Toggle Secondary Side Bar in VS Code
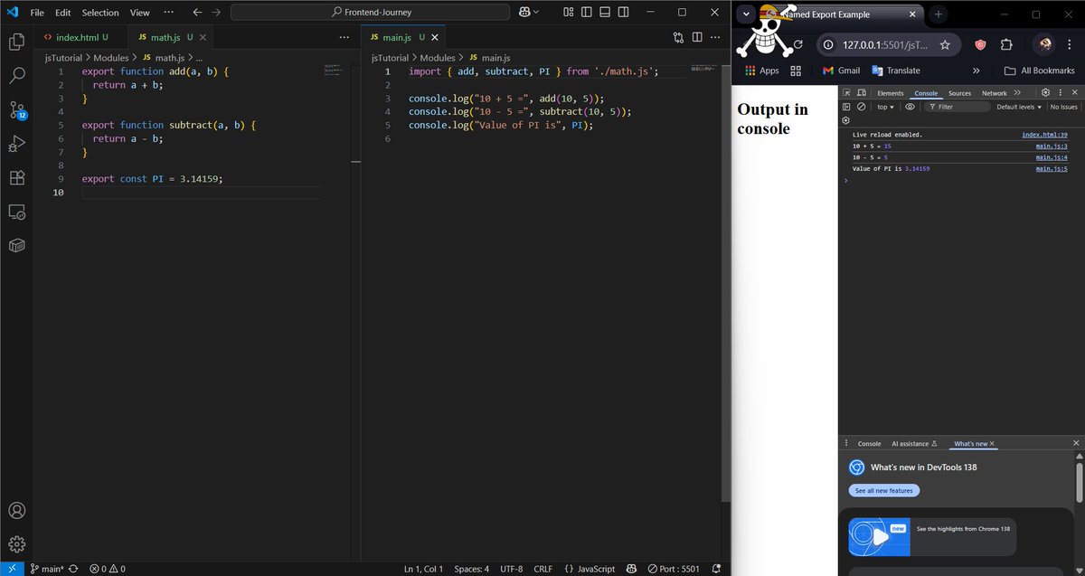 pos(623,13)
